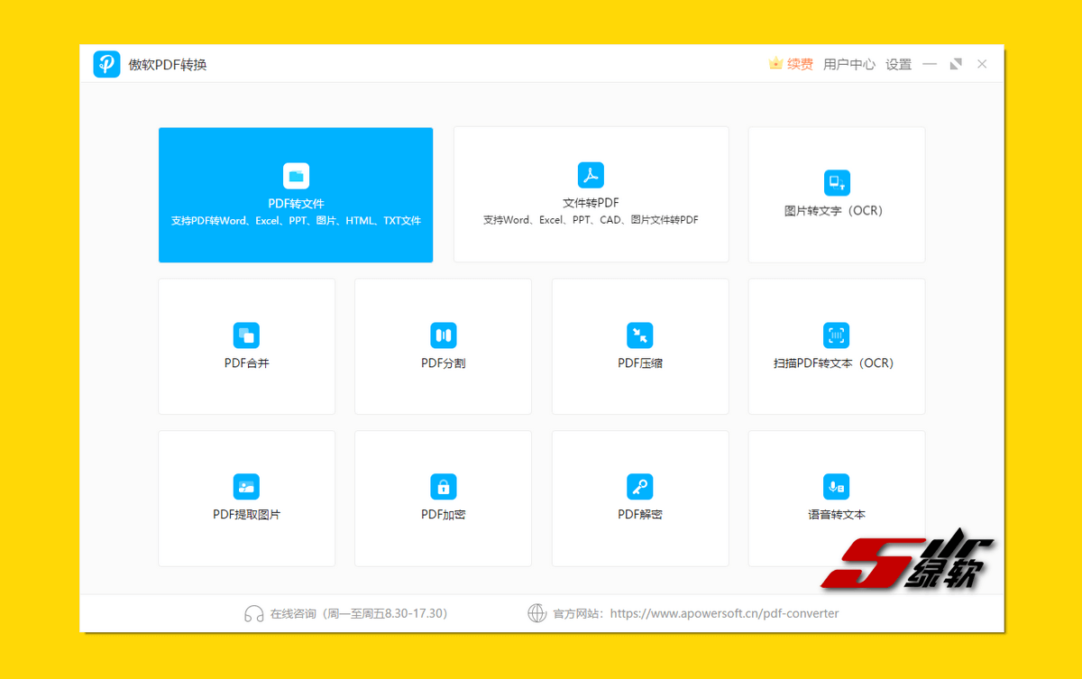Open the apowersoft.cn official website link
The height and width of the screenshot is (679, 1082).
724,613
